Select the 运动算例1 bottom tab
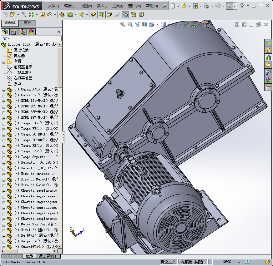 pos(48,256)
